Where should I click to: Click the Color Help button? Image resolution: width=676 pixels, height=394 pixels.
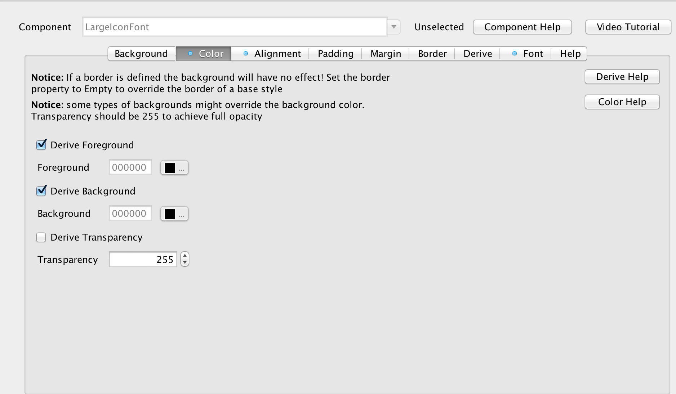tap(622, 102)
